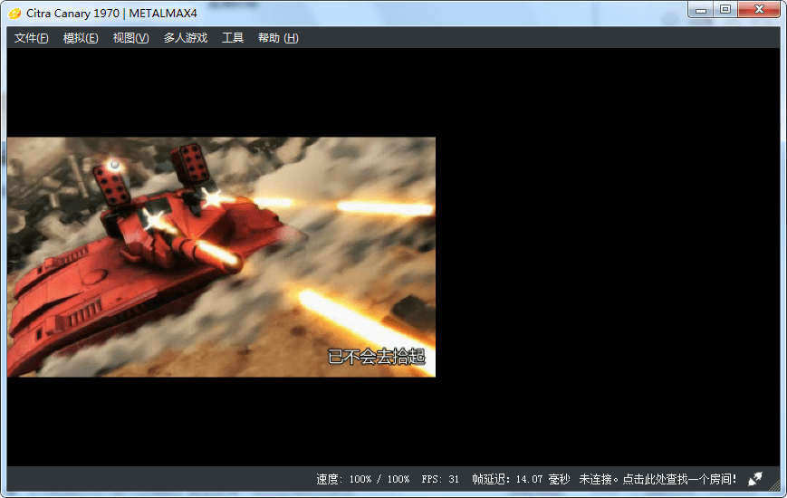Screen dimensions: 787x498
Task: Click the 帧延迟: 14.07 毫秒 status entry
Action: point(521,479)
